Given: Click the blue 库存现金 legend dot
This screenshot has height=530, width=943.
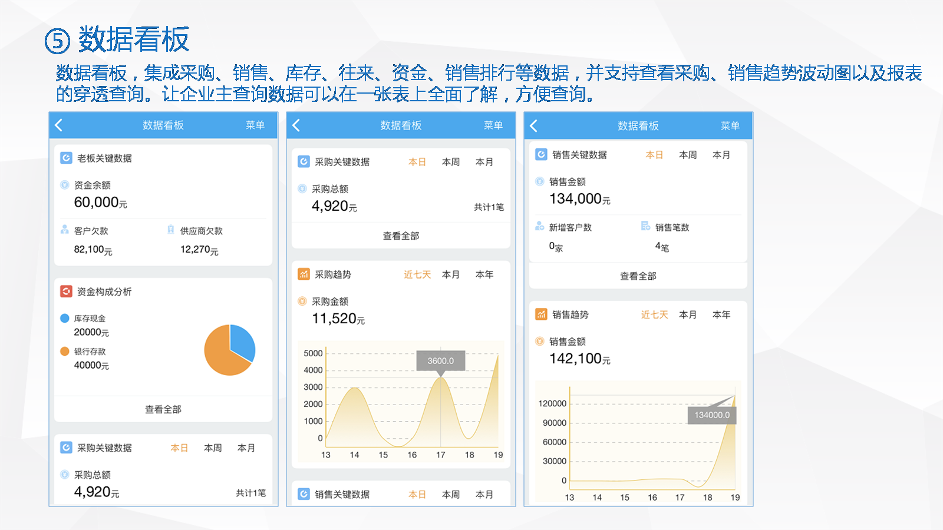Looking at the screenshot, I should coord(65,318).
